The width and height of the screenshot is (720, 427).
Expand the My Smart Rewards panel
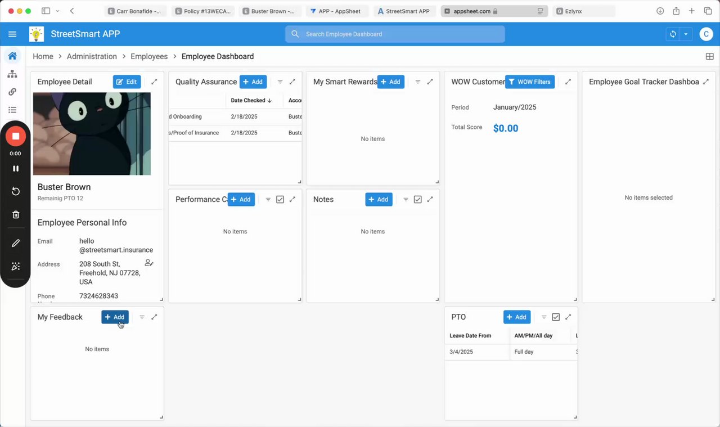(430, 82)
